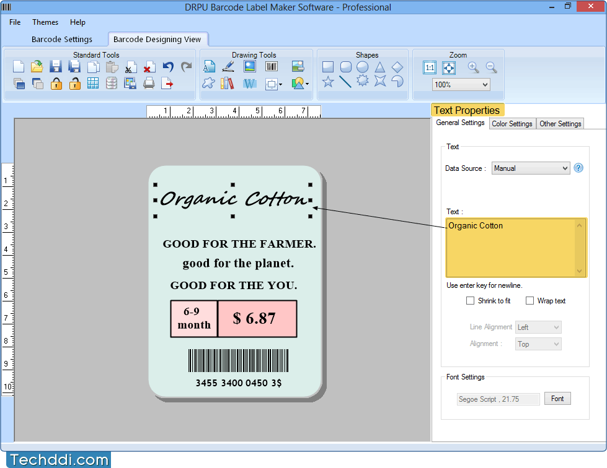607x468 pixels.
Task: Click the Undo arrow icon
Action: coord(168,67)
